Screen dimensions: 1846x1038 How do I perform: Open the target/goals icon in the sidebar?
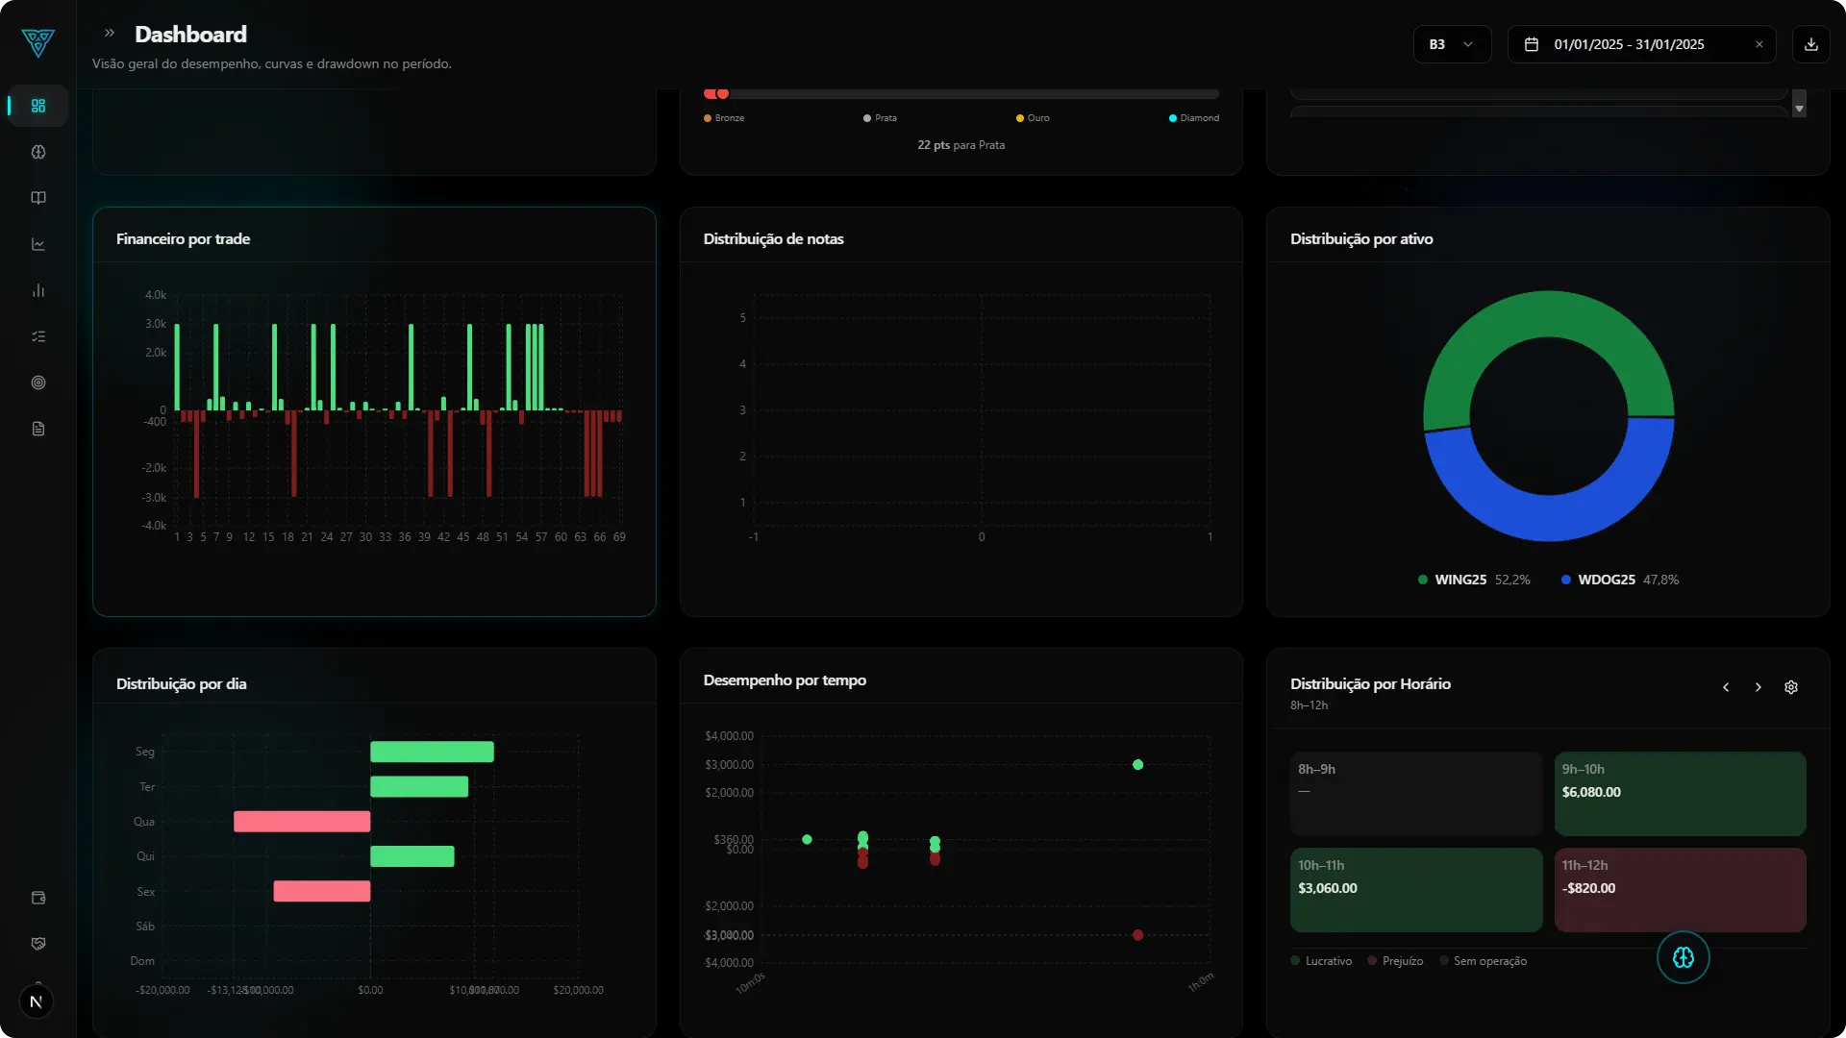pos(37,383)
